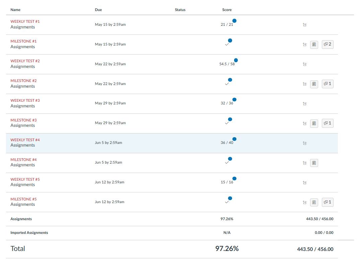
Task: Click the Name column header
Action: coord(15,10)
